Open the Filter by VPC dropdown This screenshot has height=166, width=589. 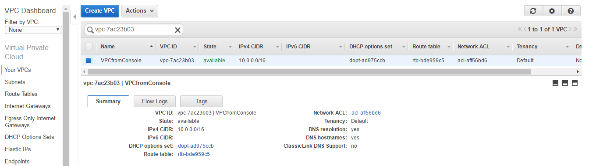tap(33, 30)
